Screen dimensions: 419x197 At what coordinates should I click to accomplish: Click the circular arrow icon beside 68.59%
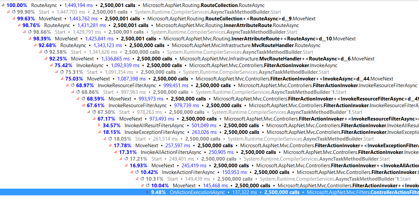click(83, 99)
